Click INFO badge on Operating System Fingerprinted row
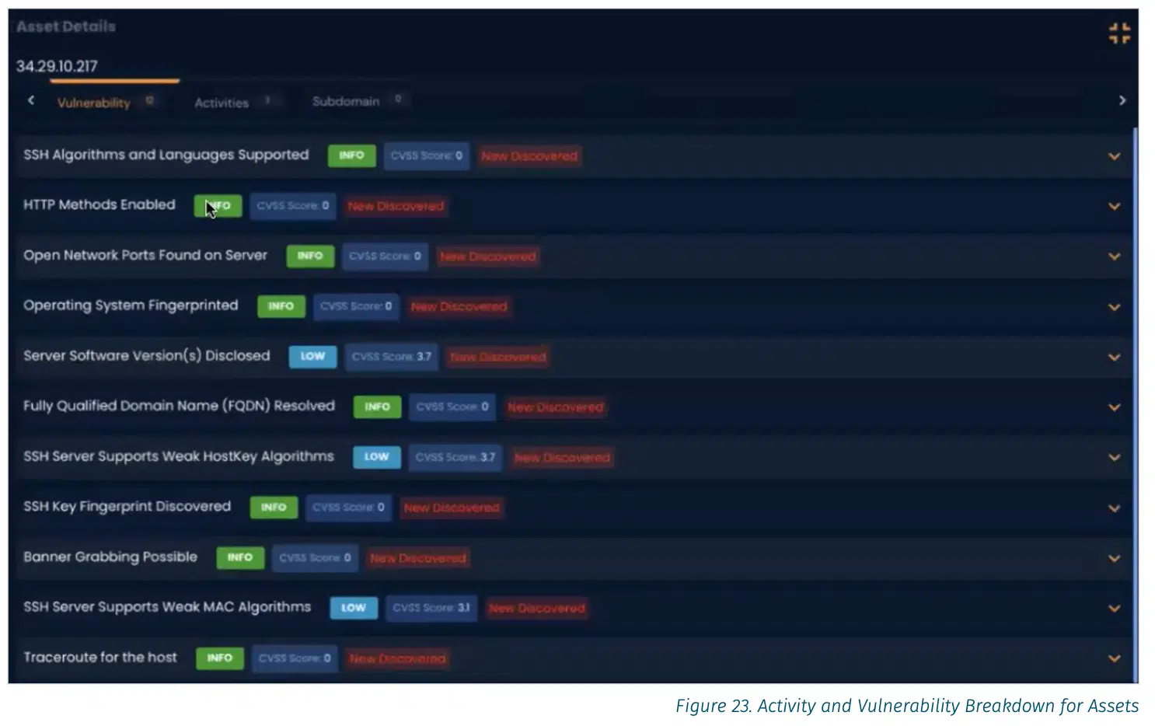1155x726 pixels. [281, 306]
